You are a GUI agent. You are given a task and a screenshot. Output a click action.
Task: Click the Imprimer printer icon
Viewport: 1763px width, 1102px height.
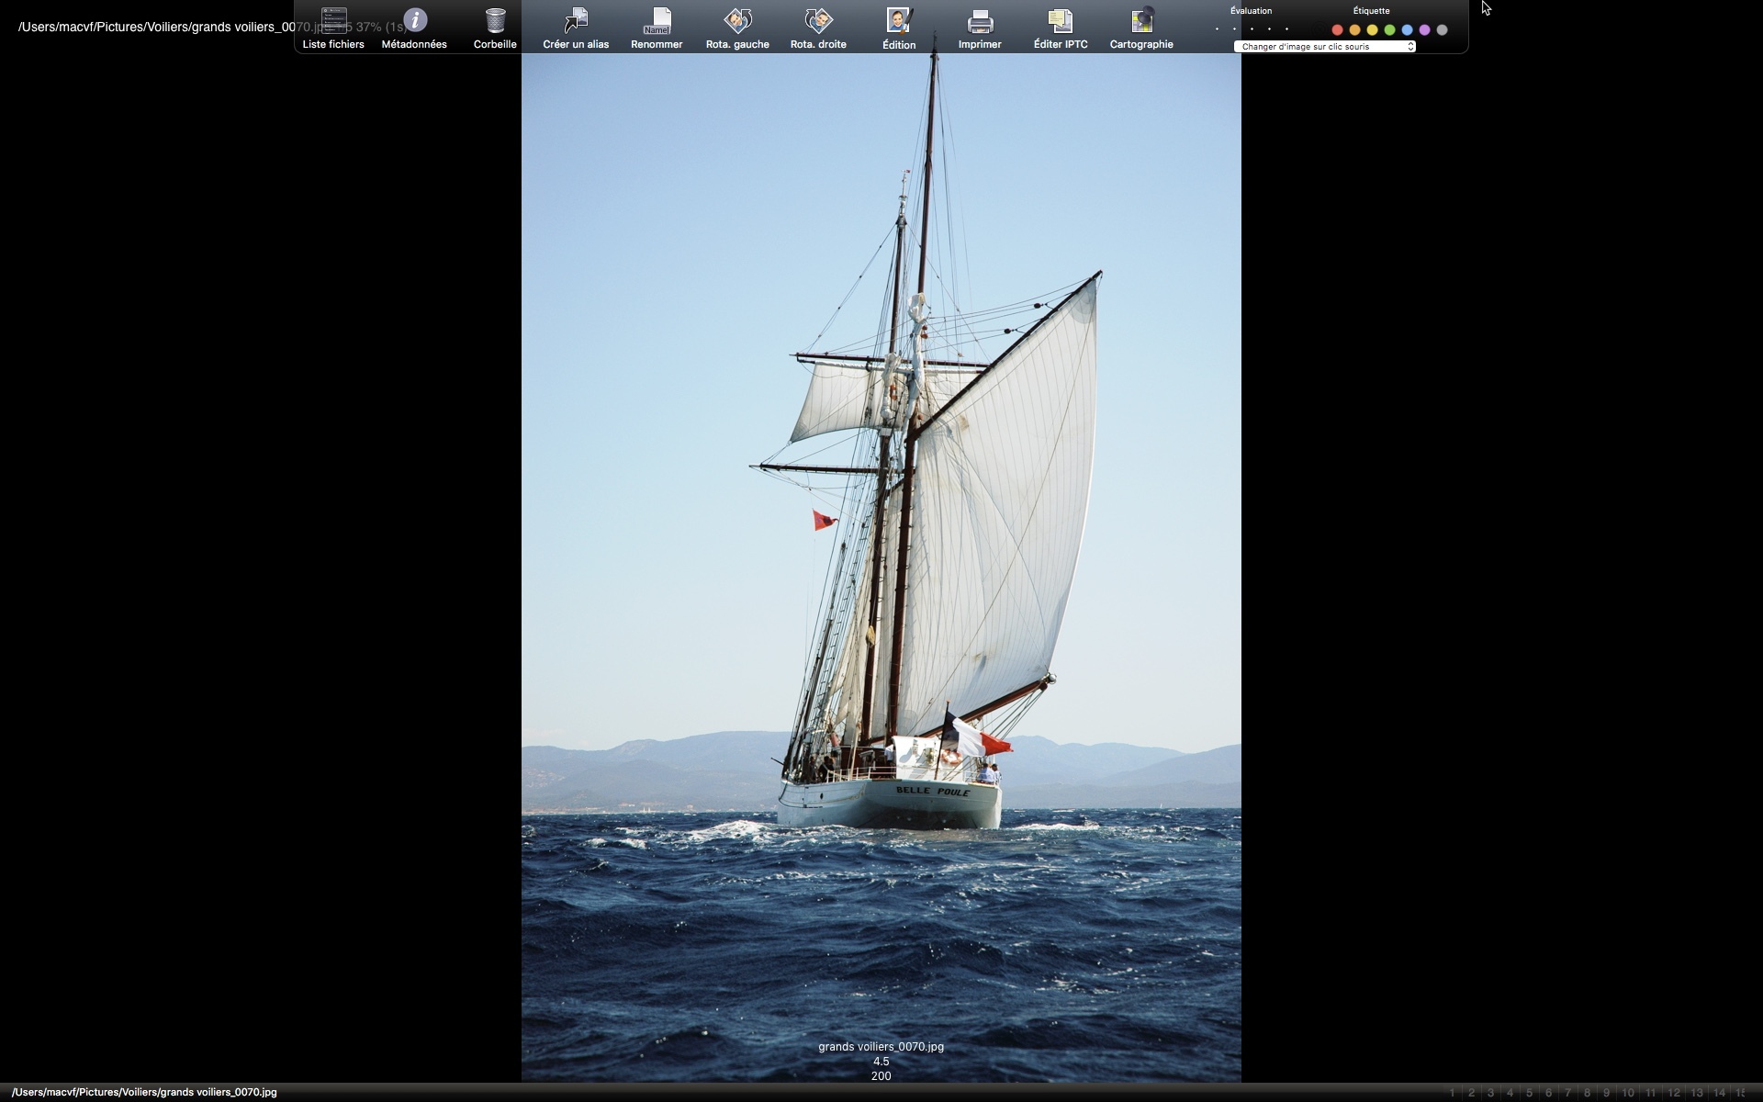(x=980, y=28)
